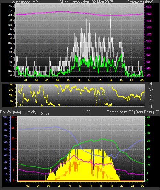
Task: Select 90 on the wind direction axis
Action: (x=12, y=101)
